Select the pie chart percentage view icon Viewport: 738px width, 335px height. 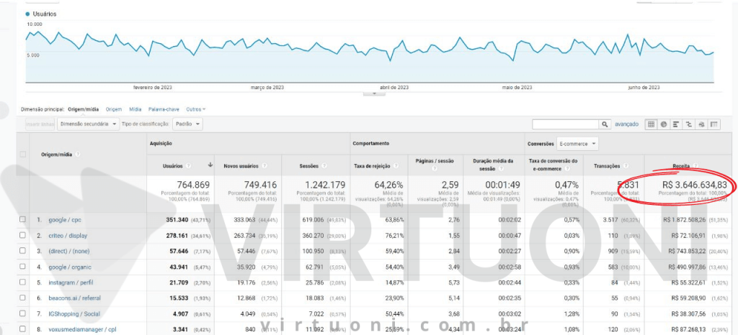(x=664, y=124)
